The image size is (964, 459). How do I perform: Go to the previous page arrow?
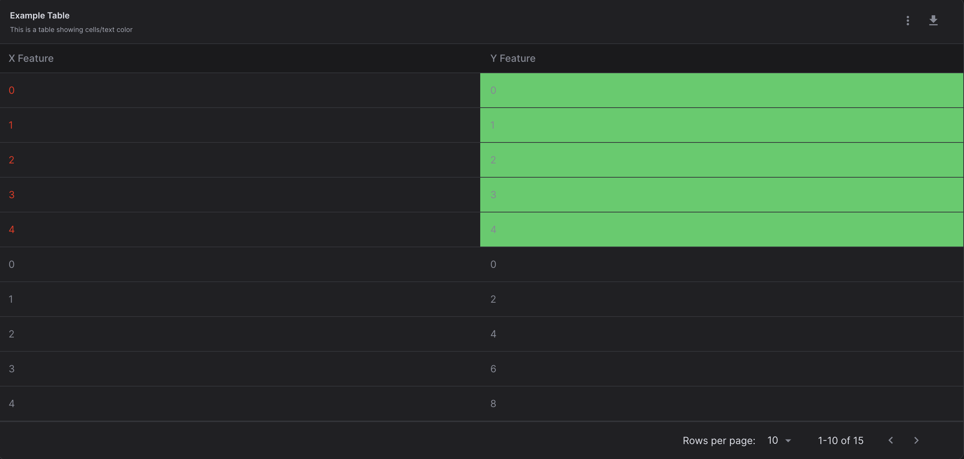click(x=891, y=440)
